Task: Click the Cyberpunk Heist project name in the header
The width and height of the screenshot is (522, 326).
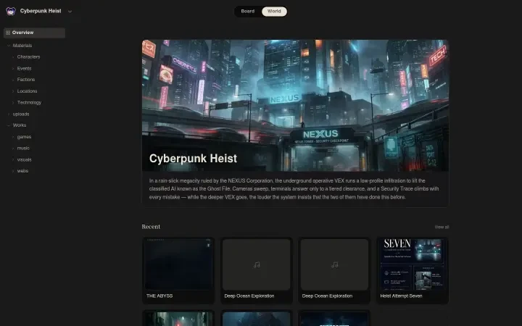Action: click(x=41, y=11)
